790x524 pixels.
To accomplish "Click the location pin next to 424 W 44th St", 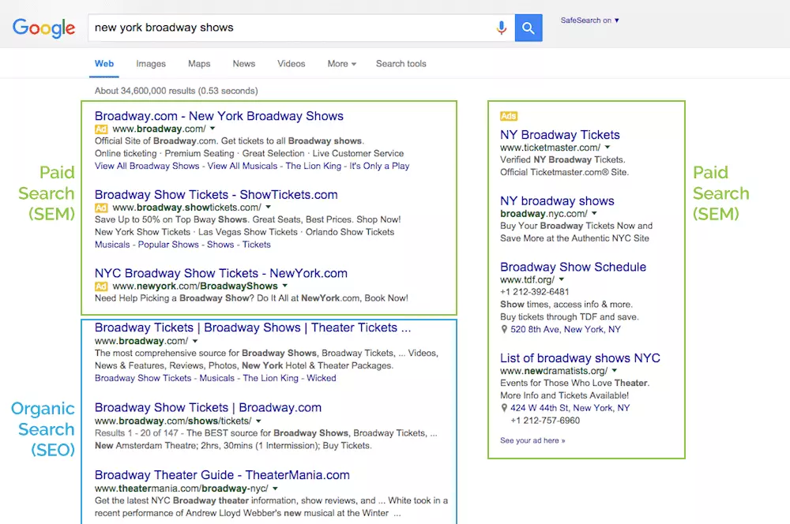I will coord(504,408).
